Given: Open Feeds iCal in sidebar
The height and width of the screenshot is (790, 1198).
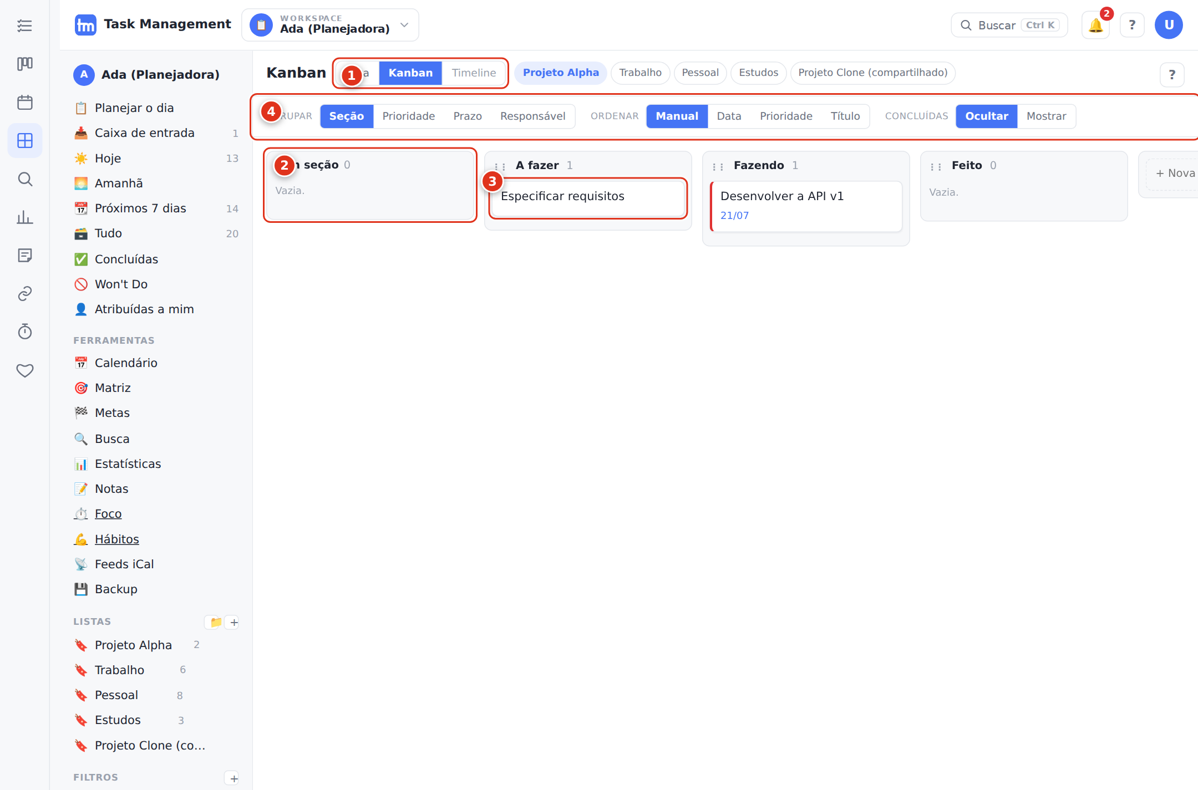Looking at the screenshot, I should (156, 564).
